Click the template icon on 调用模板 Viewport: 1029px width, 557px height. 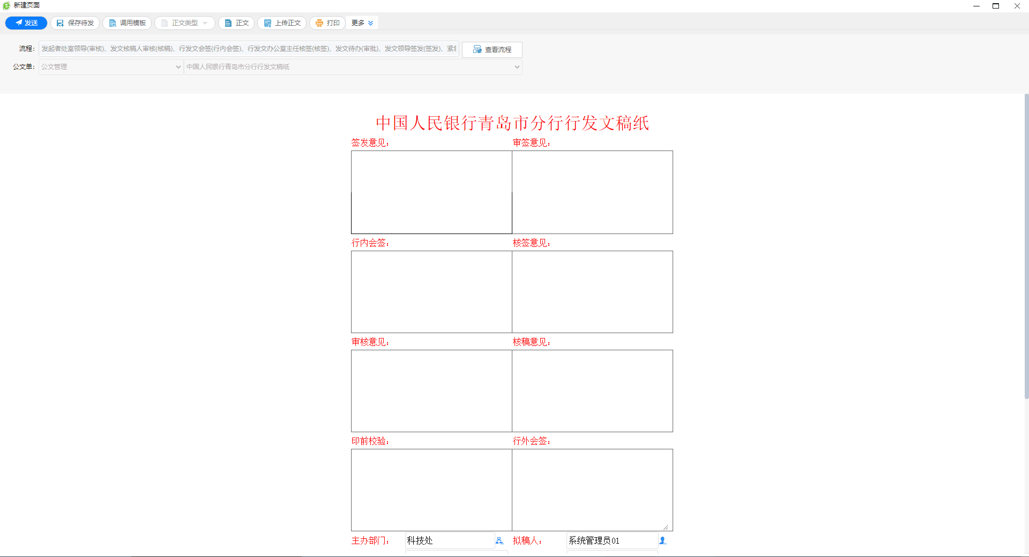click(112, 23)
